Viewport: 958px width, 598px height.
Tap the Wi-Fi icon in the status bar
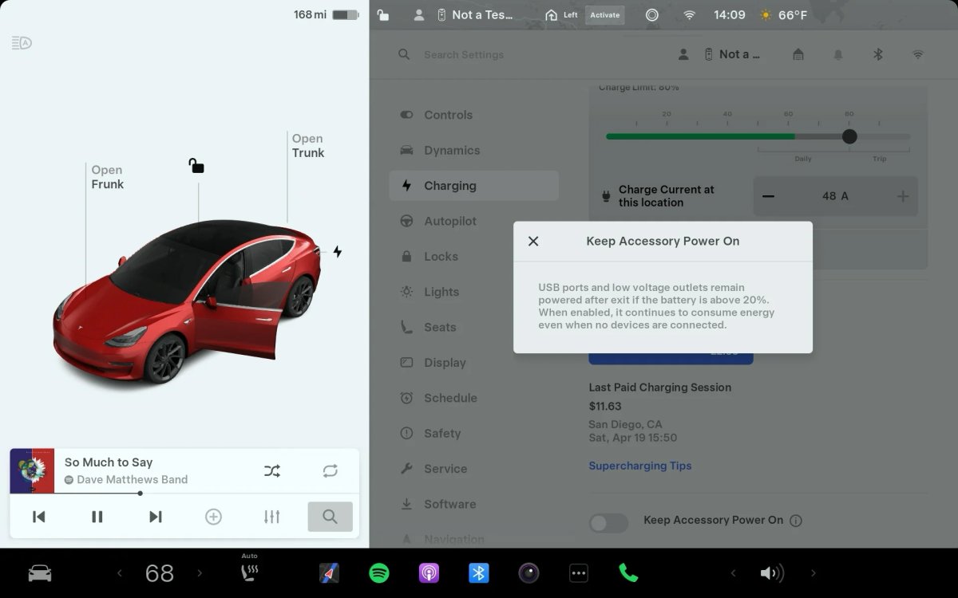690,14
